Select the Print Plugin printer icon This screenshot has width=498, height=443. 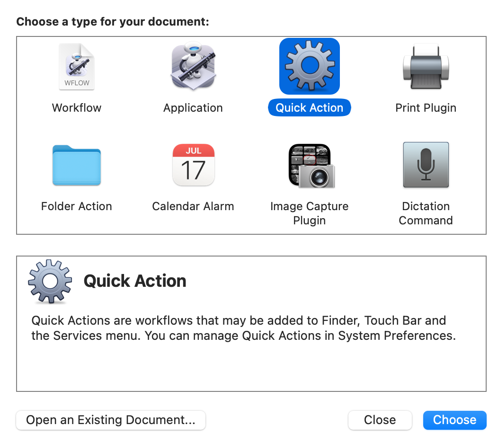pos(426,66)
